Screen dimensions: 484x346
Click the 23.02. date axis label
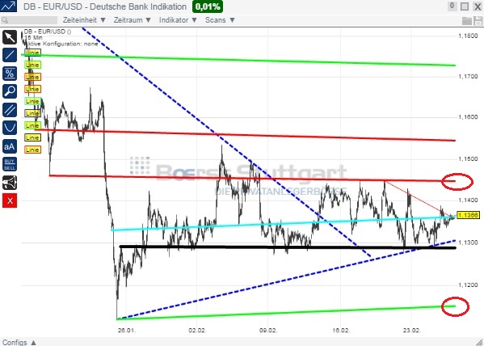pyautogui.click(x=412, y=331)
